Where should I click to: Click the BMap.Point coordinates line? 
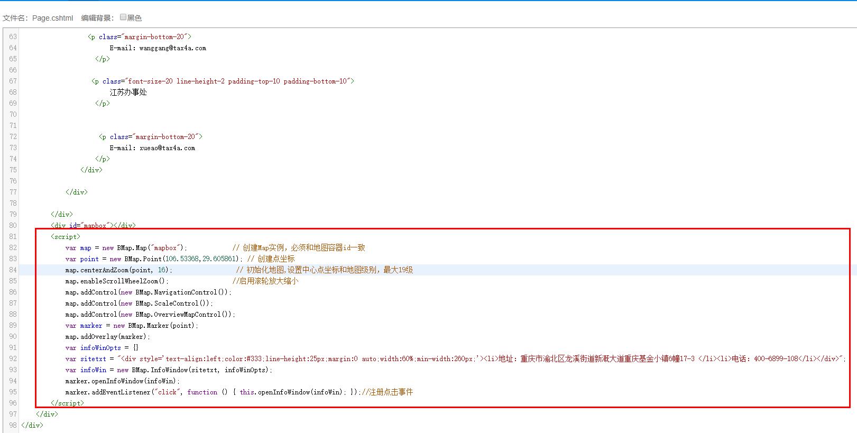(x=154, y=259)
